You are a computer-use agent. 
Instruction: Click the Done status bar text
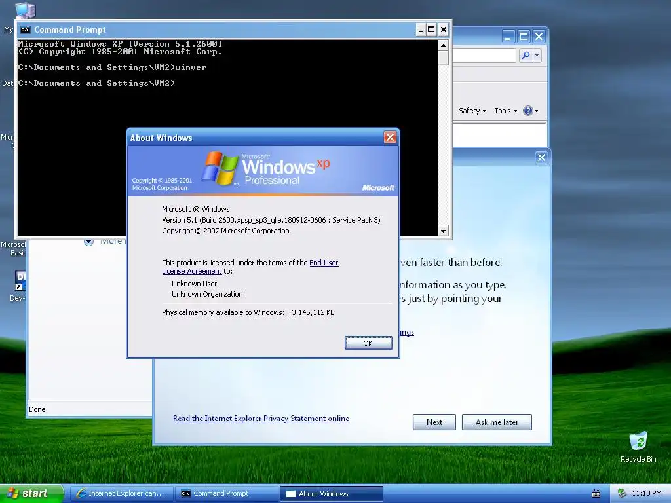pyautogui.click(x=37, y=409)
